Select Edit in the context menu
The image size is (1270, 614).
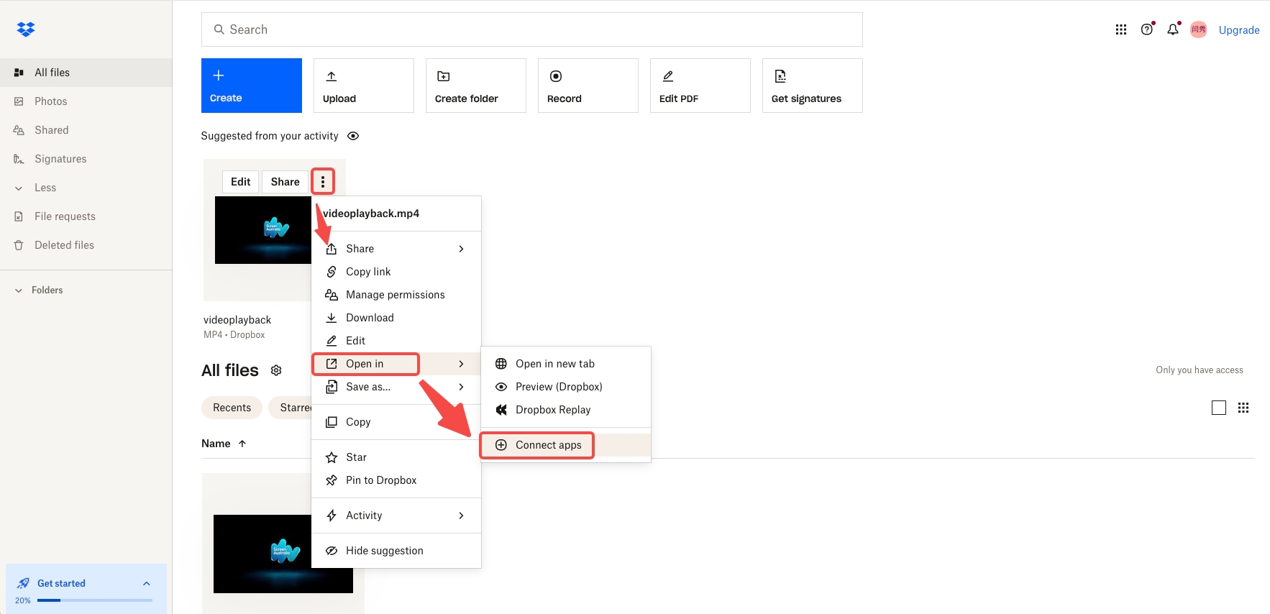click(396, 341)
